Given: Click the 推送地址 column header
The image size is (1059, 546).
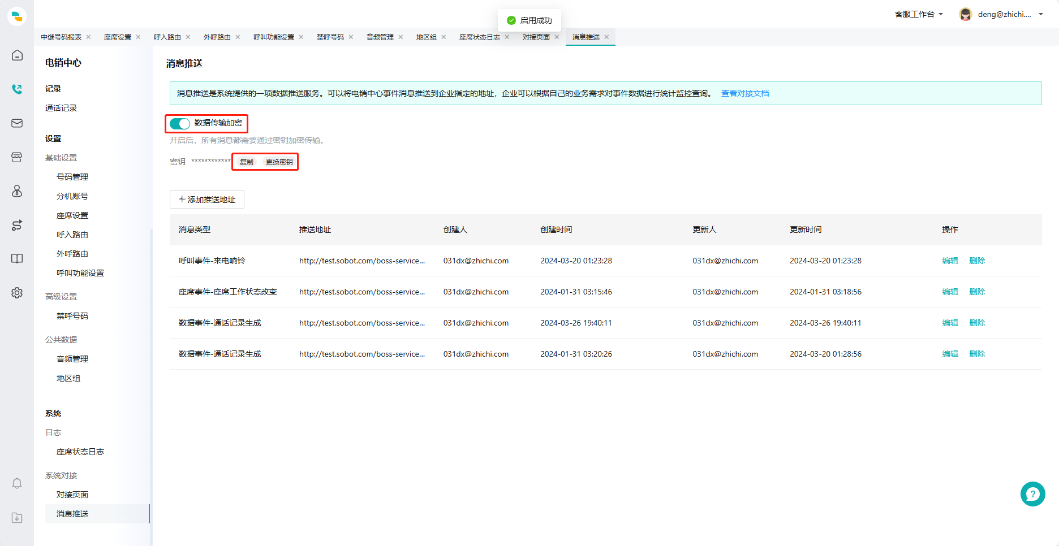Looking at the screenshot, I should [315, 229].
